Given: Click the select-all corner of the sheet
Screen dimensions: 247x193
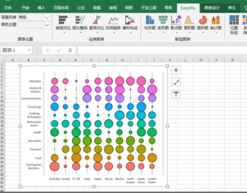Looking at the screenshot, I should click(x=3, y=60).
